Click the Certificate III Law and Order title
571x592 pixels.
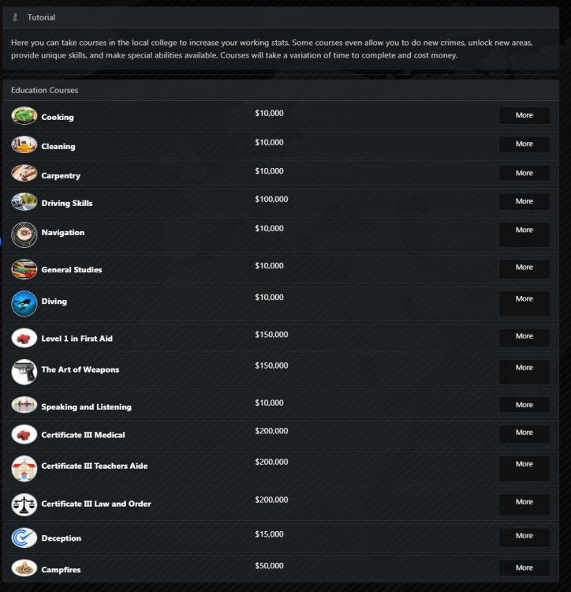coord(96,504)
